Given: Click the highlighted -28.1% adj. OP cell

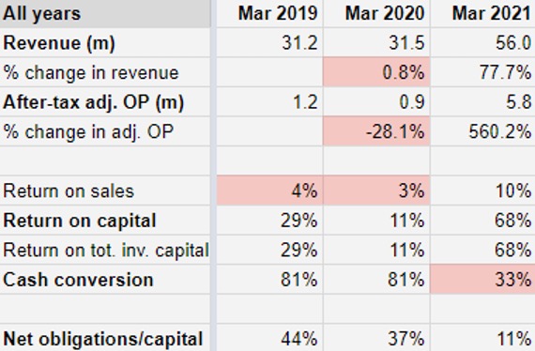Looking at the screenshot, I should [x=376, y=131].
